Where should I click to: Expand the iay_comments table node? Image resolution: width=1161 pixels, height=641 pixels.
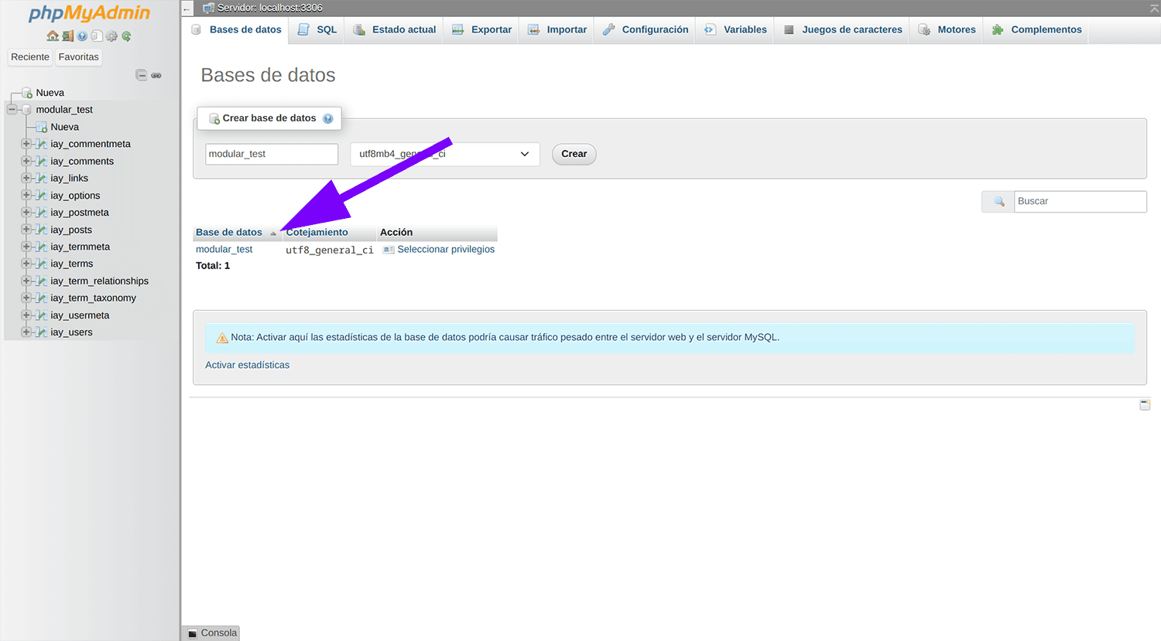click(x=26, y=161)
